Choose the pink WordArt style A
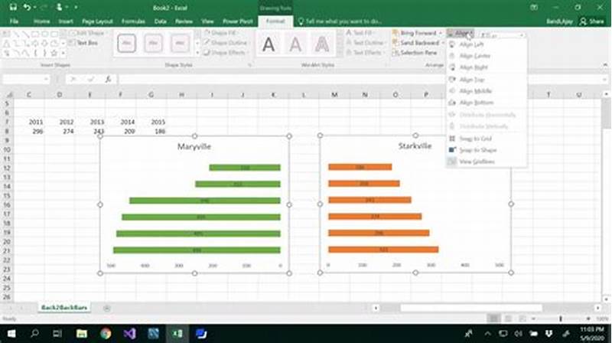Image resolution: width=612 pixels, height=343 pixels. coord(295,44)
